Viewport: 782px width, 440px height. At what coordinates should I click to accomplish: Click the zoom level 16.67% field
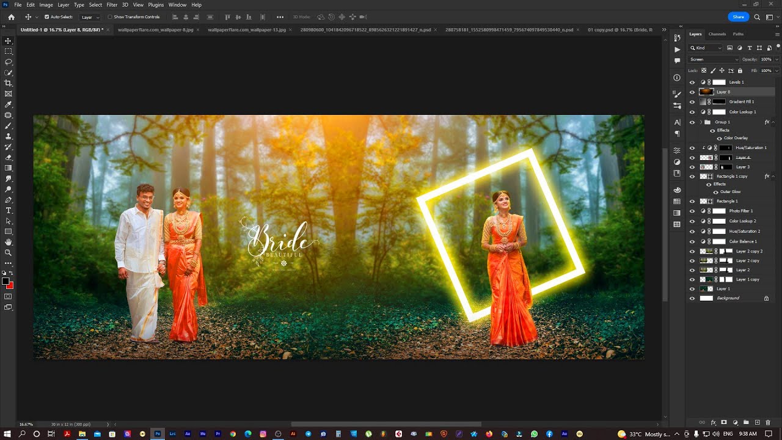point(26,424)
